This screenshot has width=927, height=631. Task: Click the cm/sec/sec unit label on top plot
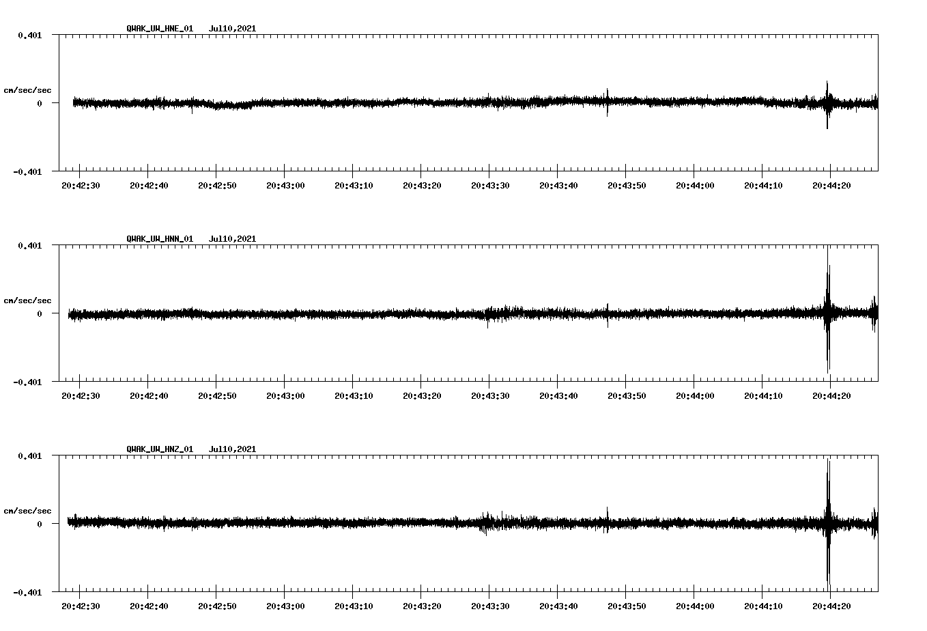[x=27, y=89]
